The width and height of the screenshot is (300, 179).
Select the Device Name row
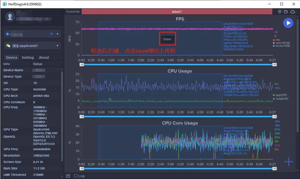coord(30,70)
